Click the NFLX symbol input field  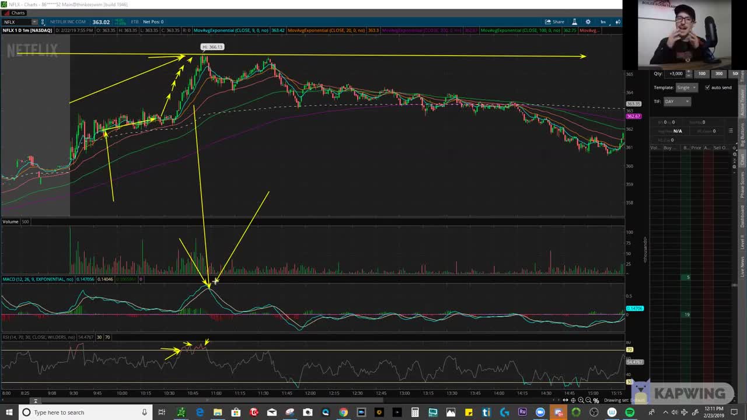[16, 22]
